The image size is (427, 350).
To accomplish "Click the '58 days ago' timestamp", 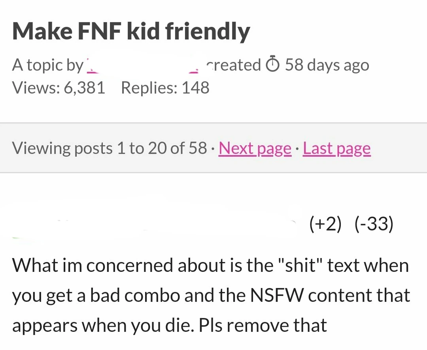I will pyautogui.click(x=327, y=65).
